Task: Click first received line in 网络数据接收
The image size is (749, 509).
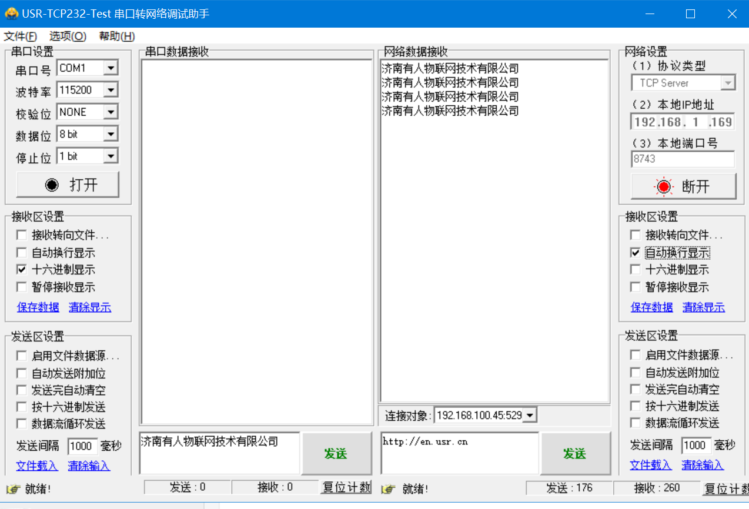Action: (x=450, y=68)
